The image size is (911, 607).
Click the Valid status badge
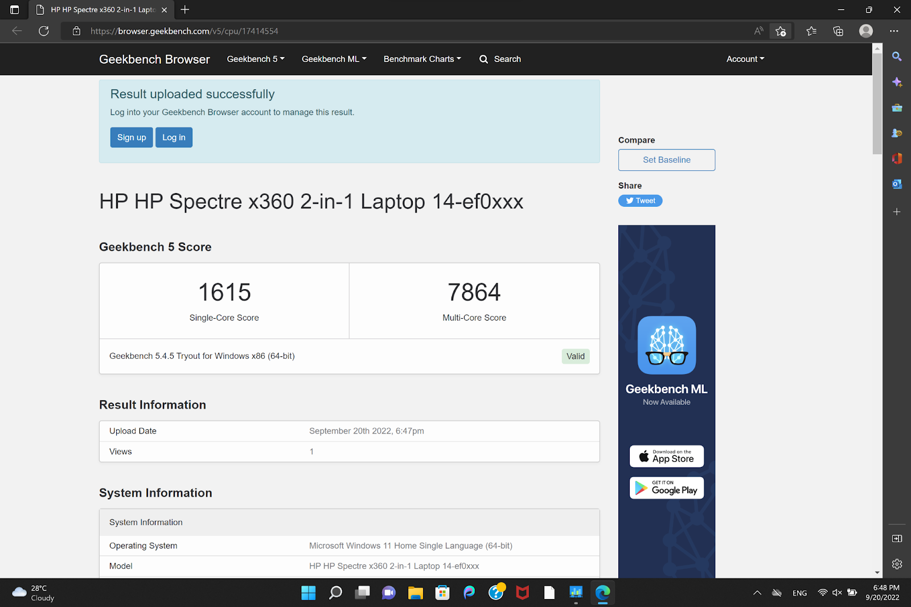point(576,356)
